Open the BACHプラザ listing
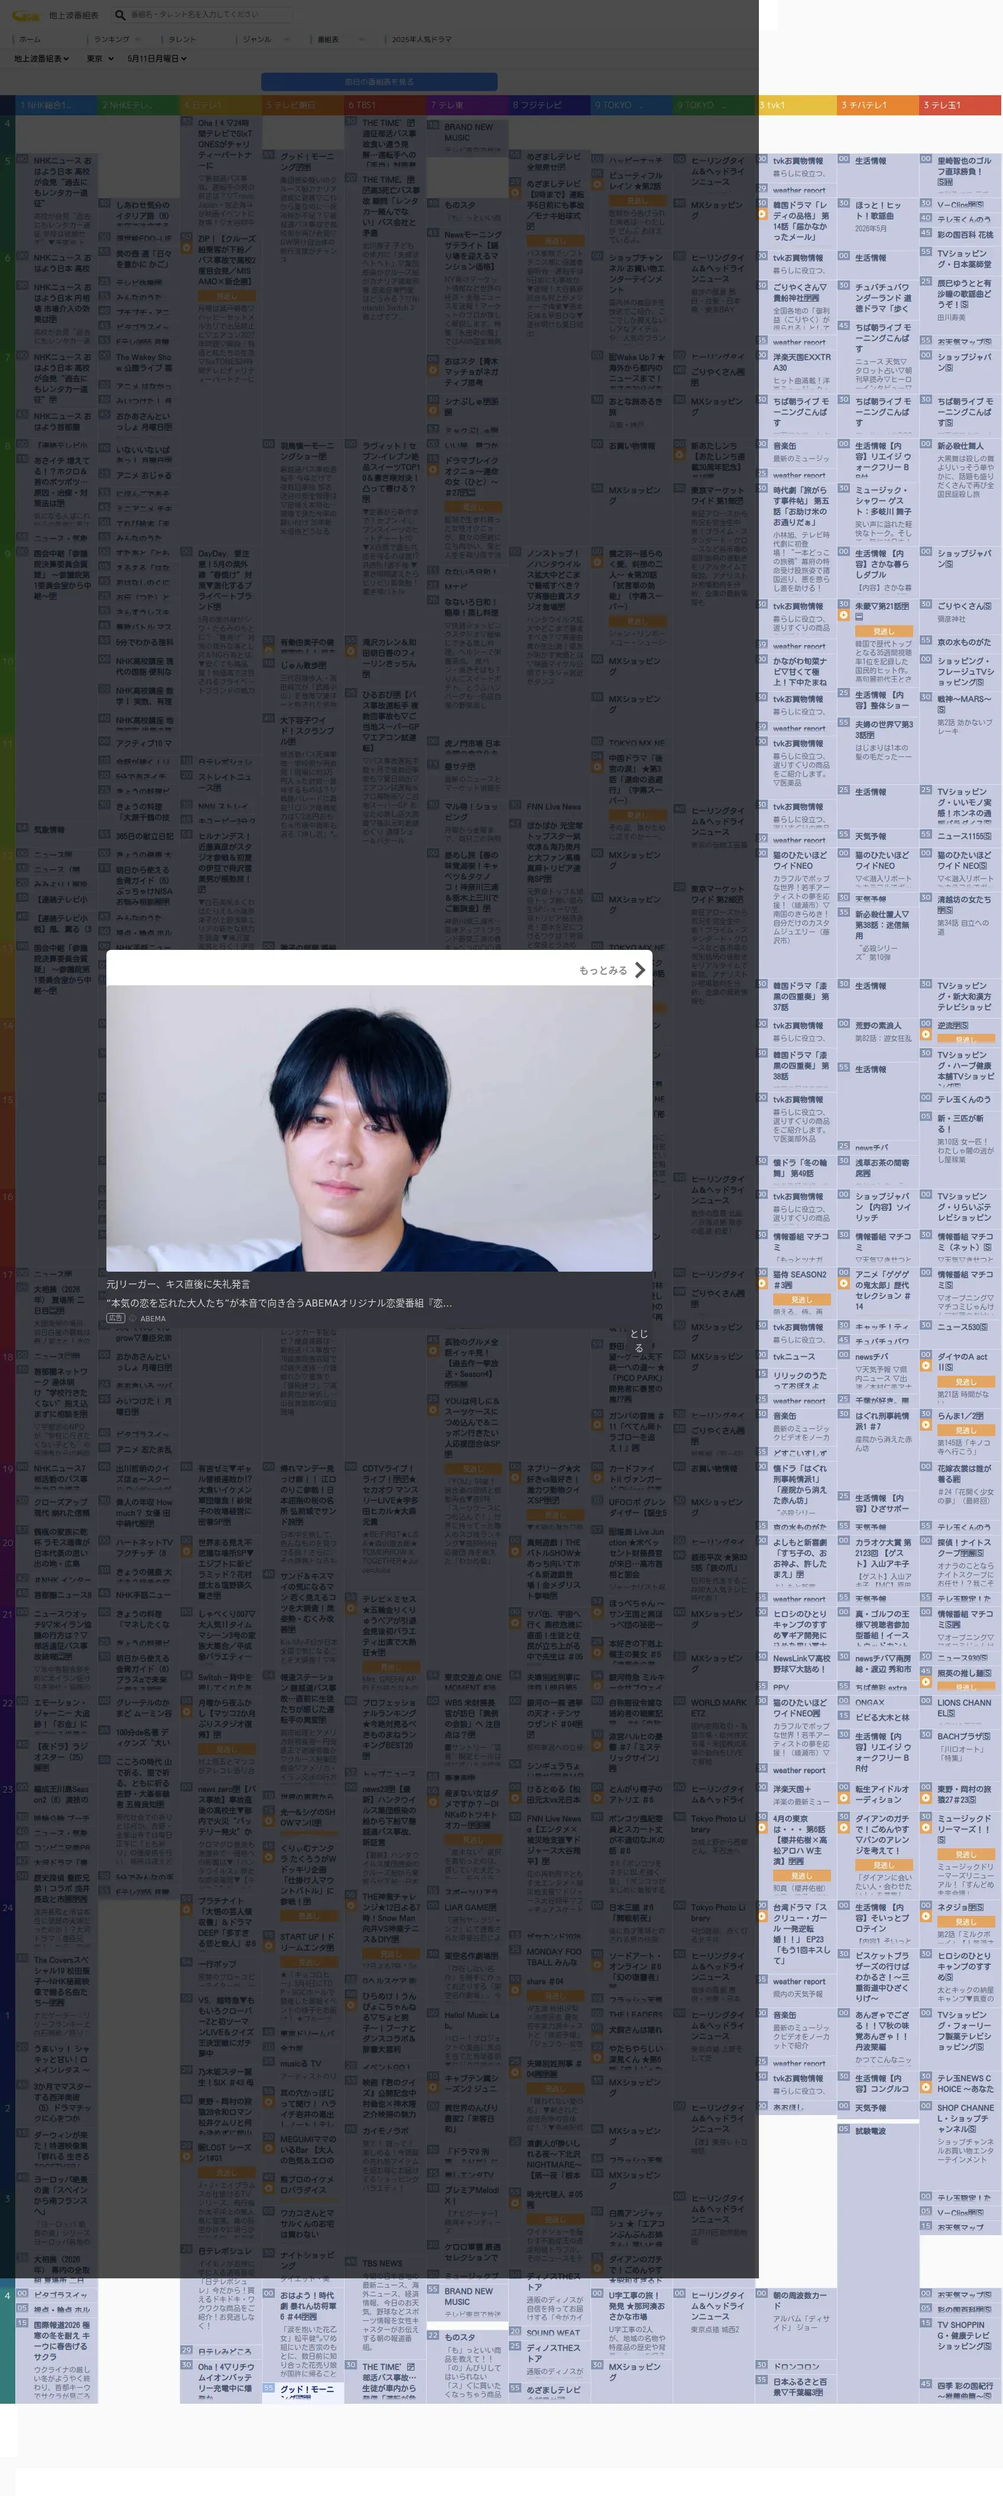Screen dimensions: 1003x2496 (964, 1737)
